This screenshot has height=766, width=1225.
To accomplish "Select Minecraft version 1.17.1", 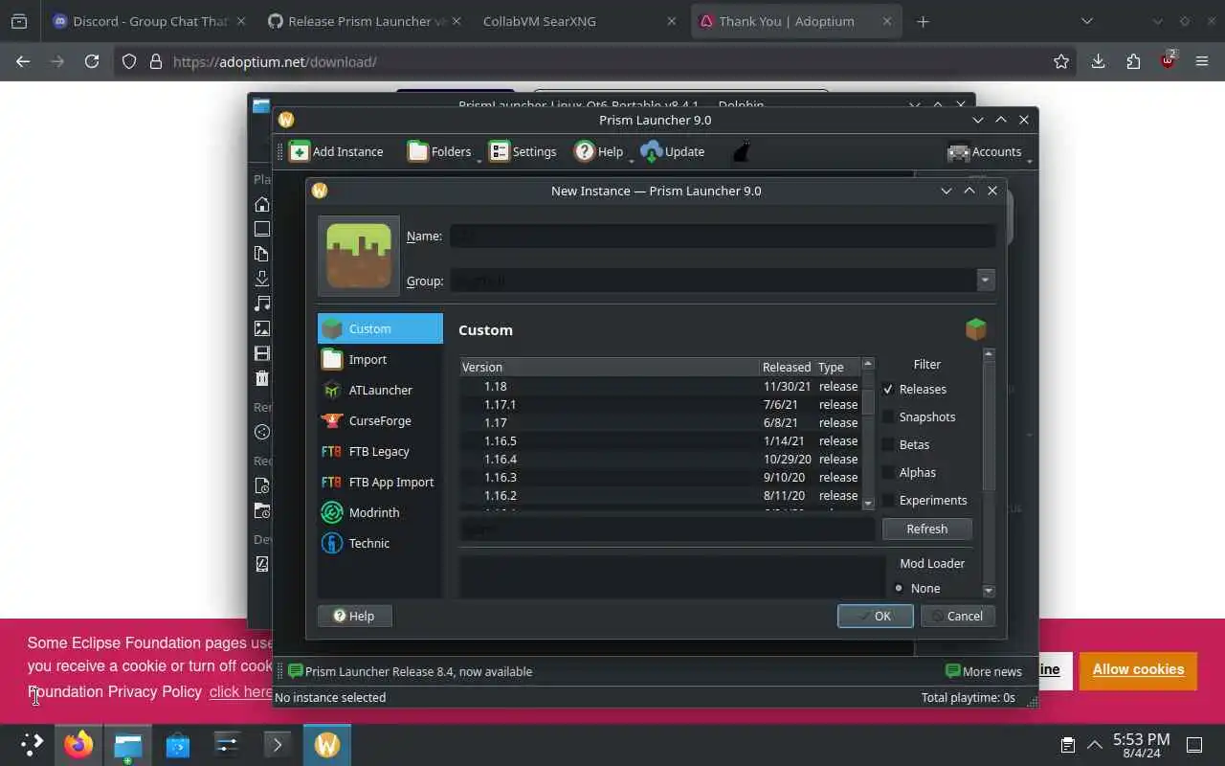I will coord(660,404).
